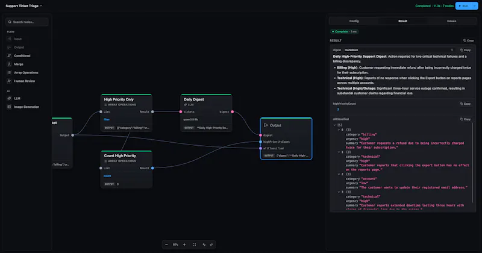Copy the entire RESULT section
The image size is (482, 253).
click(x=469, y=40)
